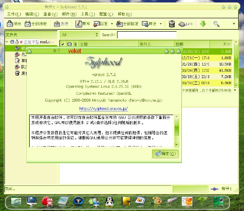Select the message sized 6.9KB
244x211 pixels.
(207, 83)
